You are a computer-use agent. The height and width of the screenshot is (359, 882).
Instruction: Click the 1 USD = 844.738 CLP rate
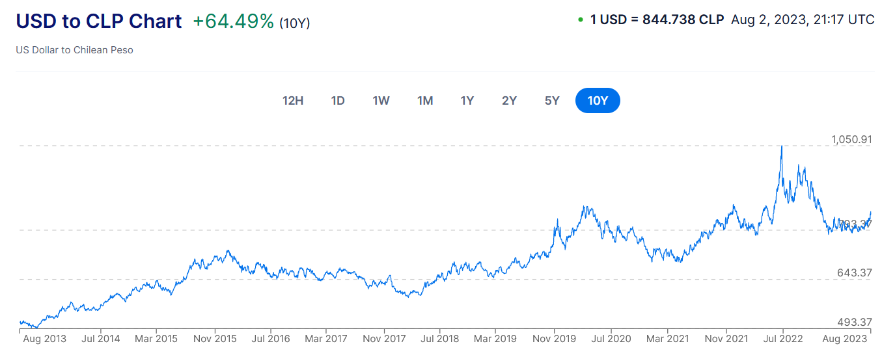[657, 20]
